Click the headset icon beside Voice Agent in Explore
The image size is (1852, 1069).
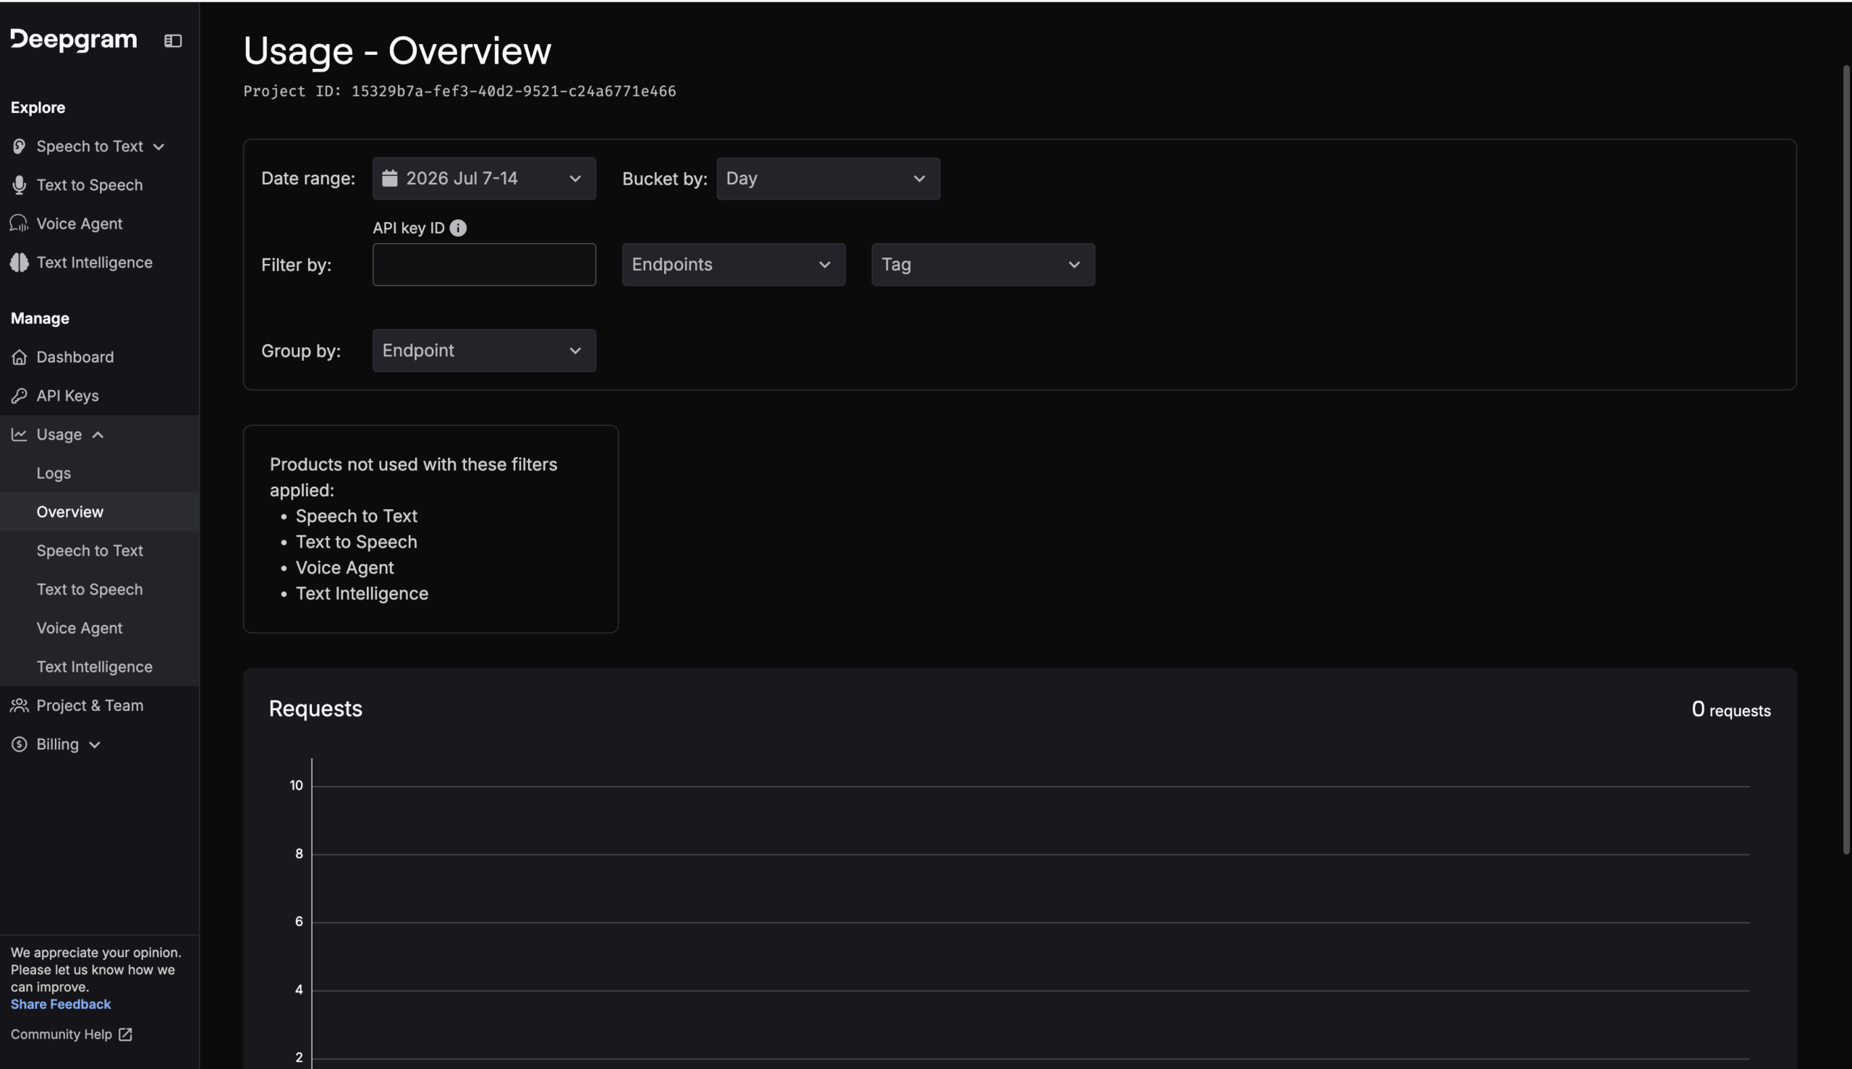(19, 224)
